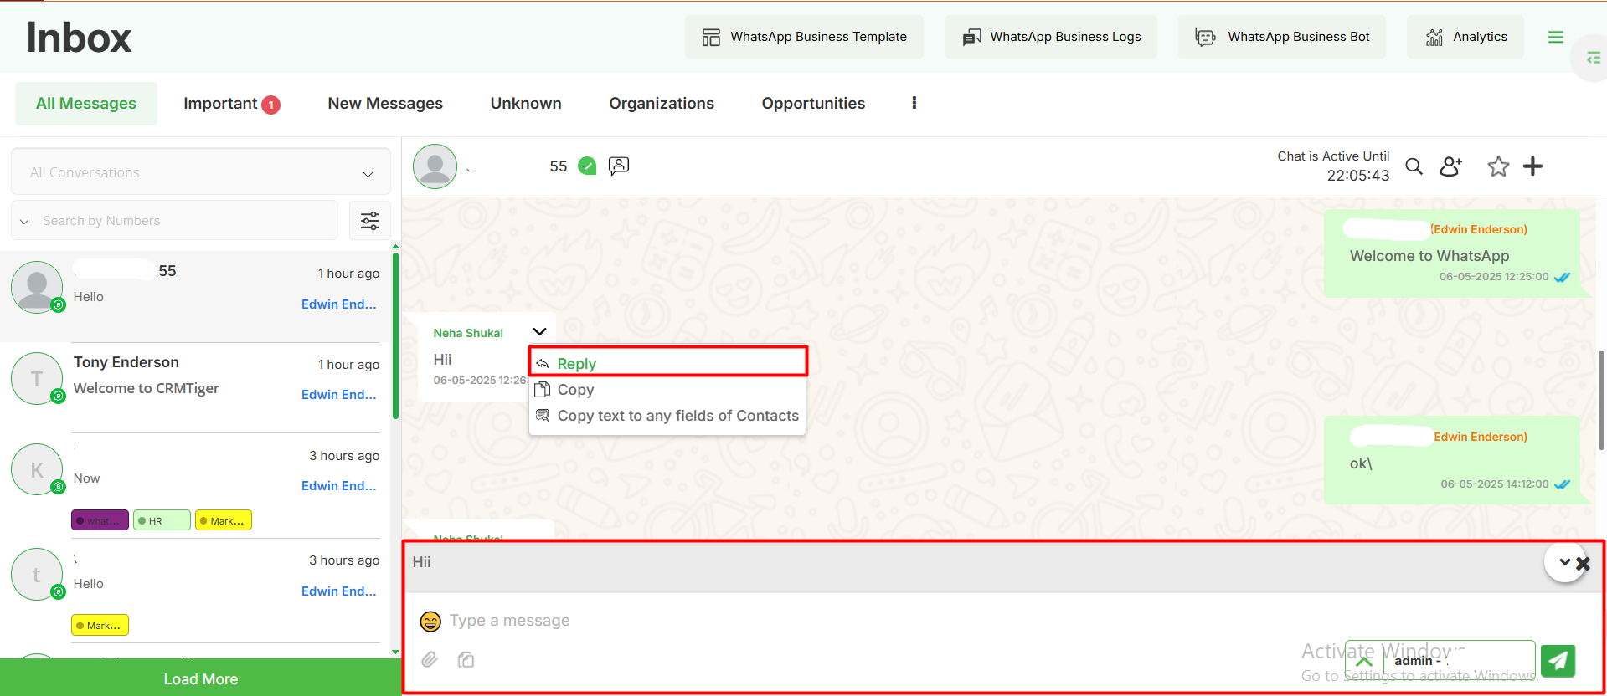
Task: Click the chat header contact avatar
Action: (x=435, y=166)
